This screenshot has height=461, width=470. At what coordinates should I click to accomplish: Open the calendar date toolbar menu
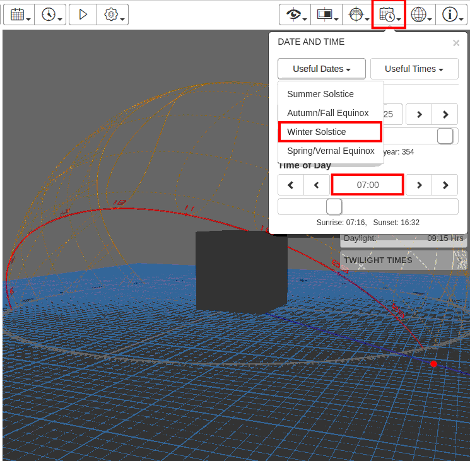tap(19, 15)
